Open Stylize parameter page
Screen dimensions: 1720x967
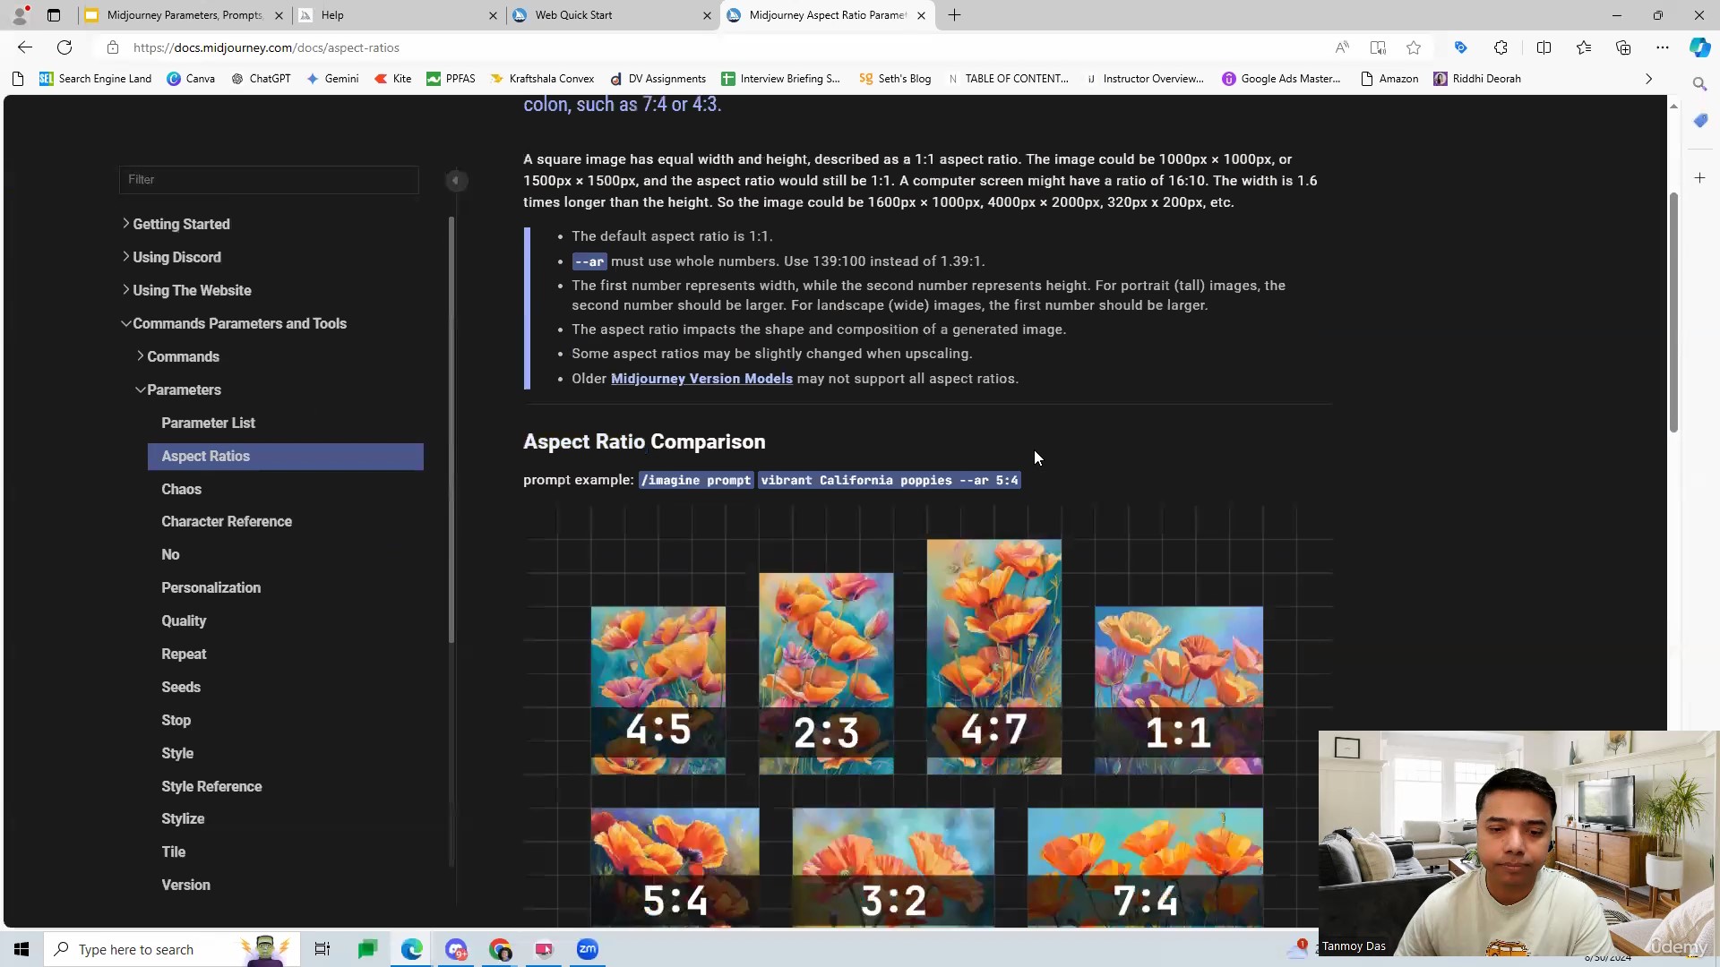coord(183,818)
